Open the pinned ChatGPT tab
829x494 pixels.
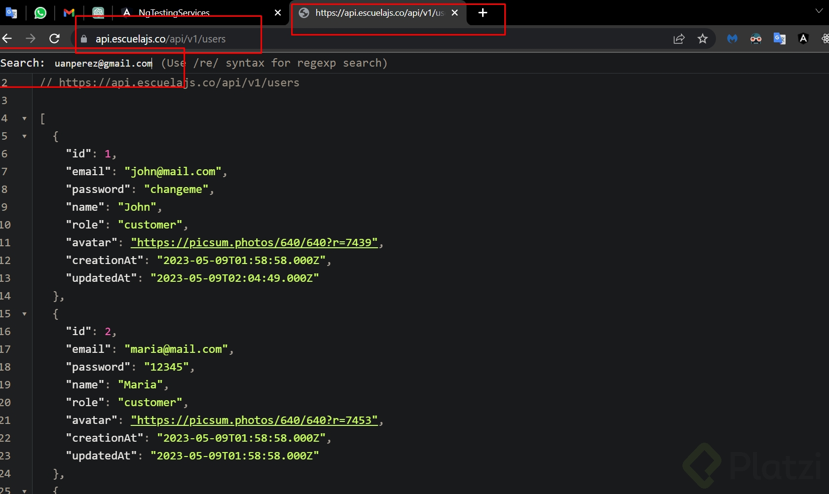point(98,13)
